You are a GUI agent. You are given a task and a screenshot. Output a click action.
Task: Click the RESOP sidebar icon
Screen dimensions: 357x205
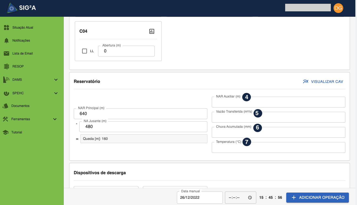pos(6,66)
